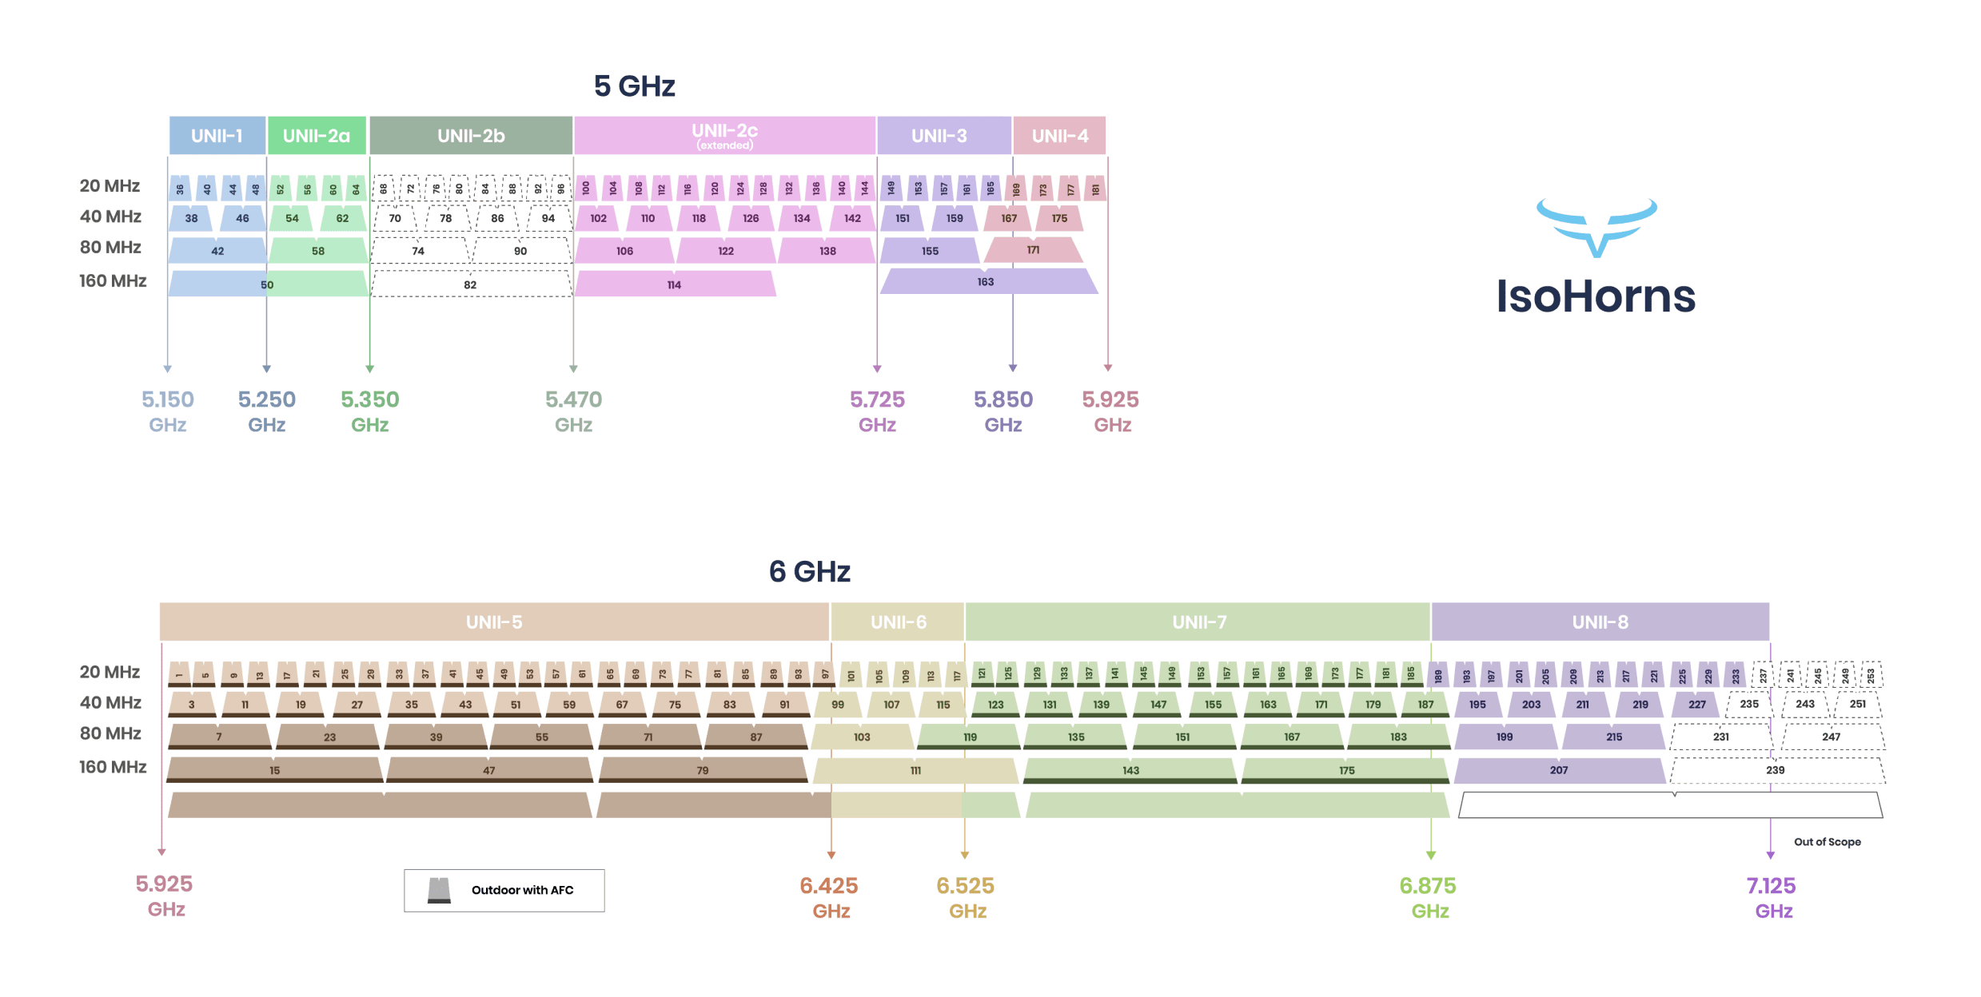Select 6 GHz 160 MHz channel 79 block
1981x997 pixels.
(x=703, y=769)
